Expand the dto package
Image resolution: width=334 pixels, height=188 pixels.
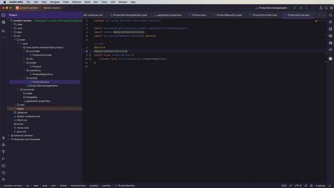pyautogui.click(x=24, y=59)
